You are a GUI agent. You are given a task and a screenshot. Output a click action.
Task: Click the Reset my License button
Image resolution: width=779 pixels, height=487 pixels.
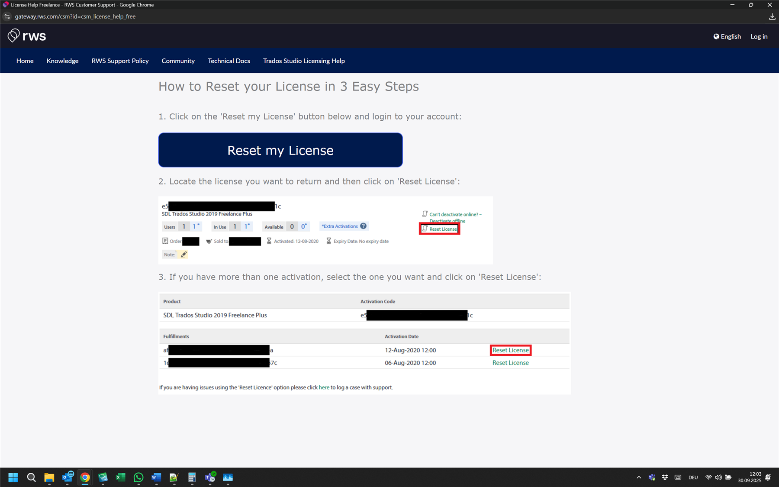click(x=280, y=150)
